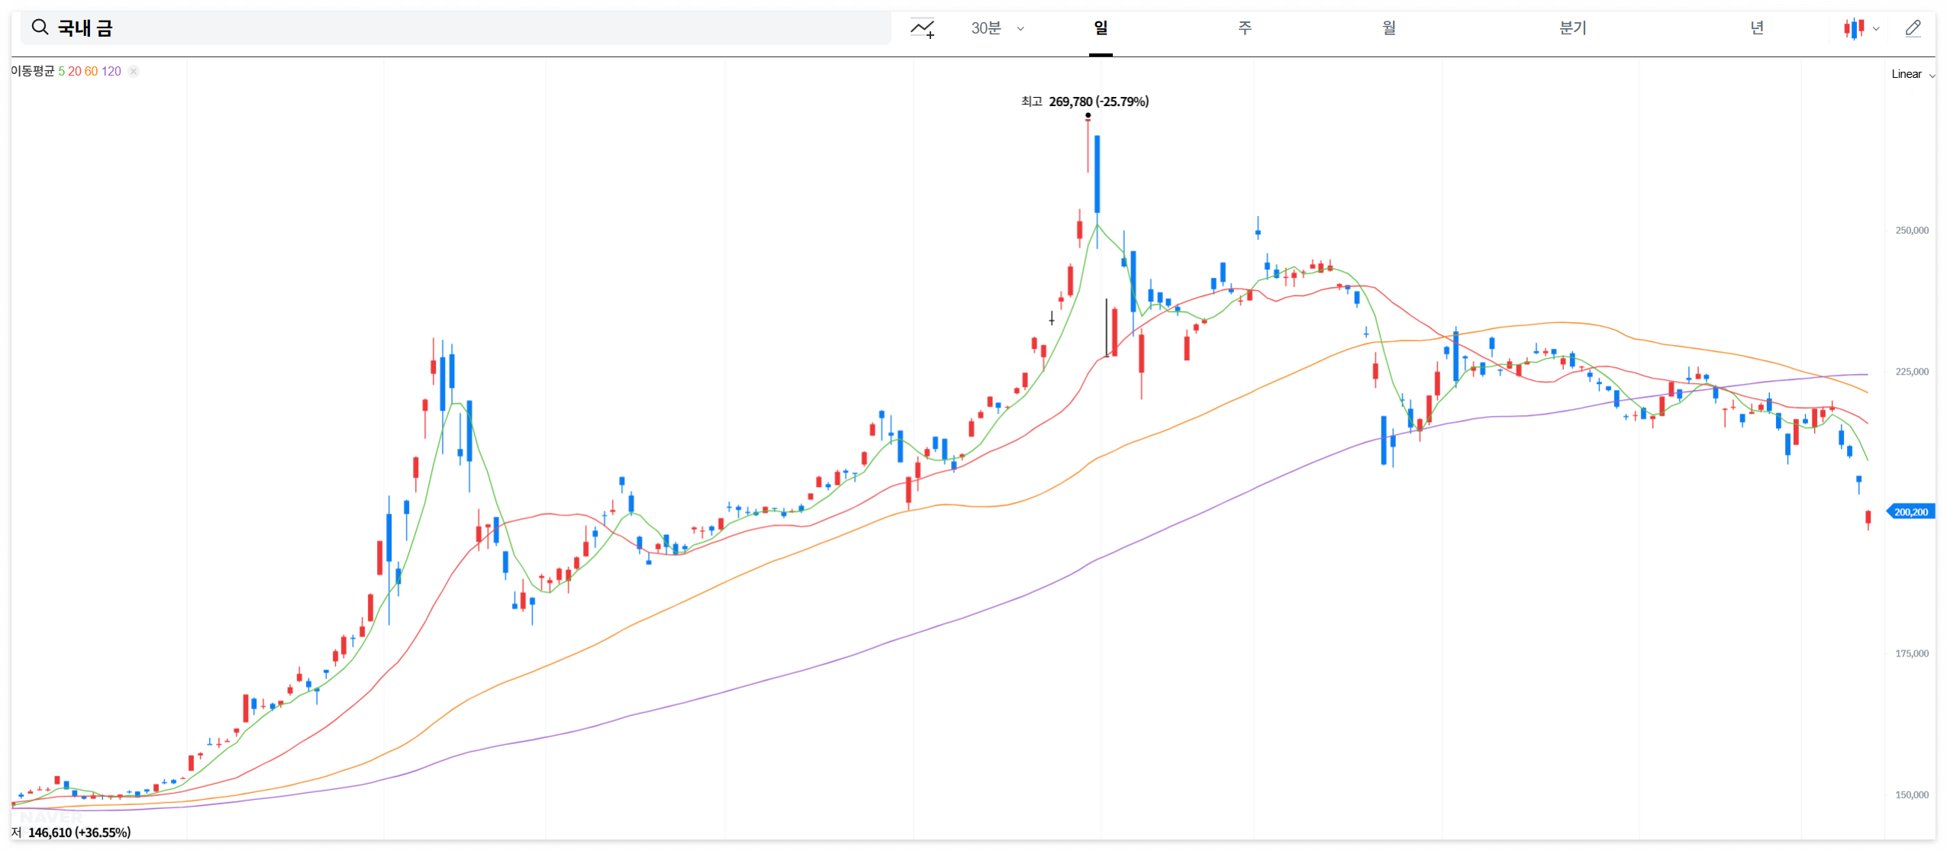Switch to the 월 monthly tab
Viewport: 1947px width, 851px height.
(1389, 28)
